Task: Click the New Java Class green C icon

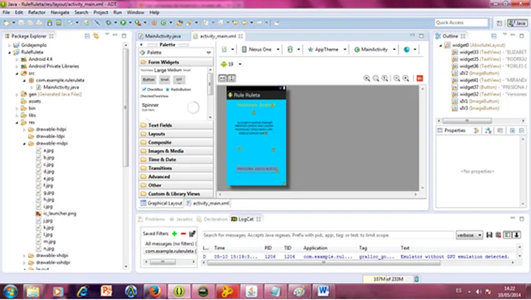Action: [163, 22]
